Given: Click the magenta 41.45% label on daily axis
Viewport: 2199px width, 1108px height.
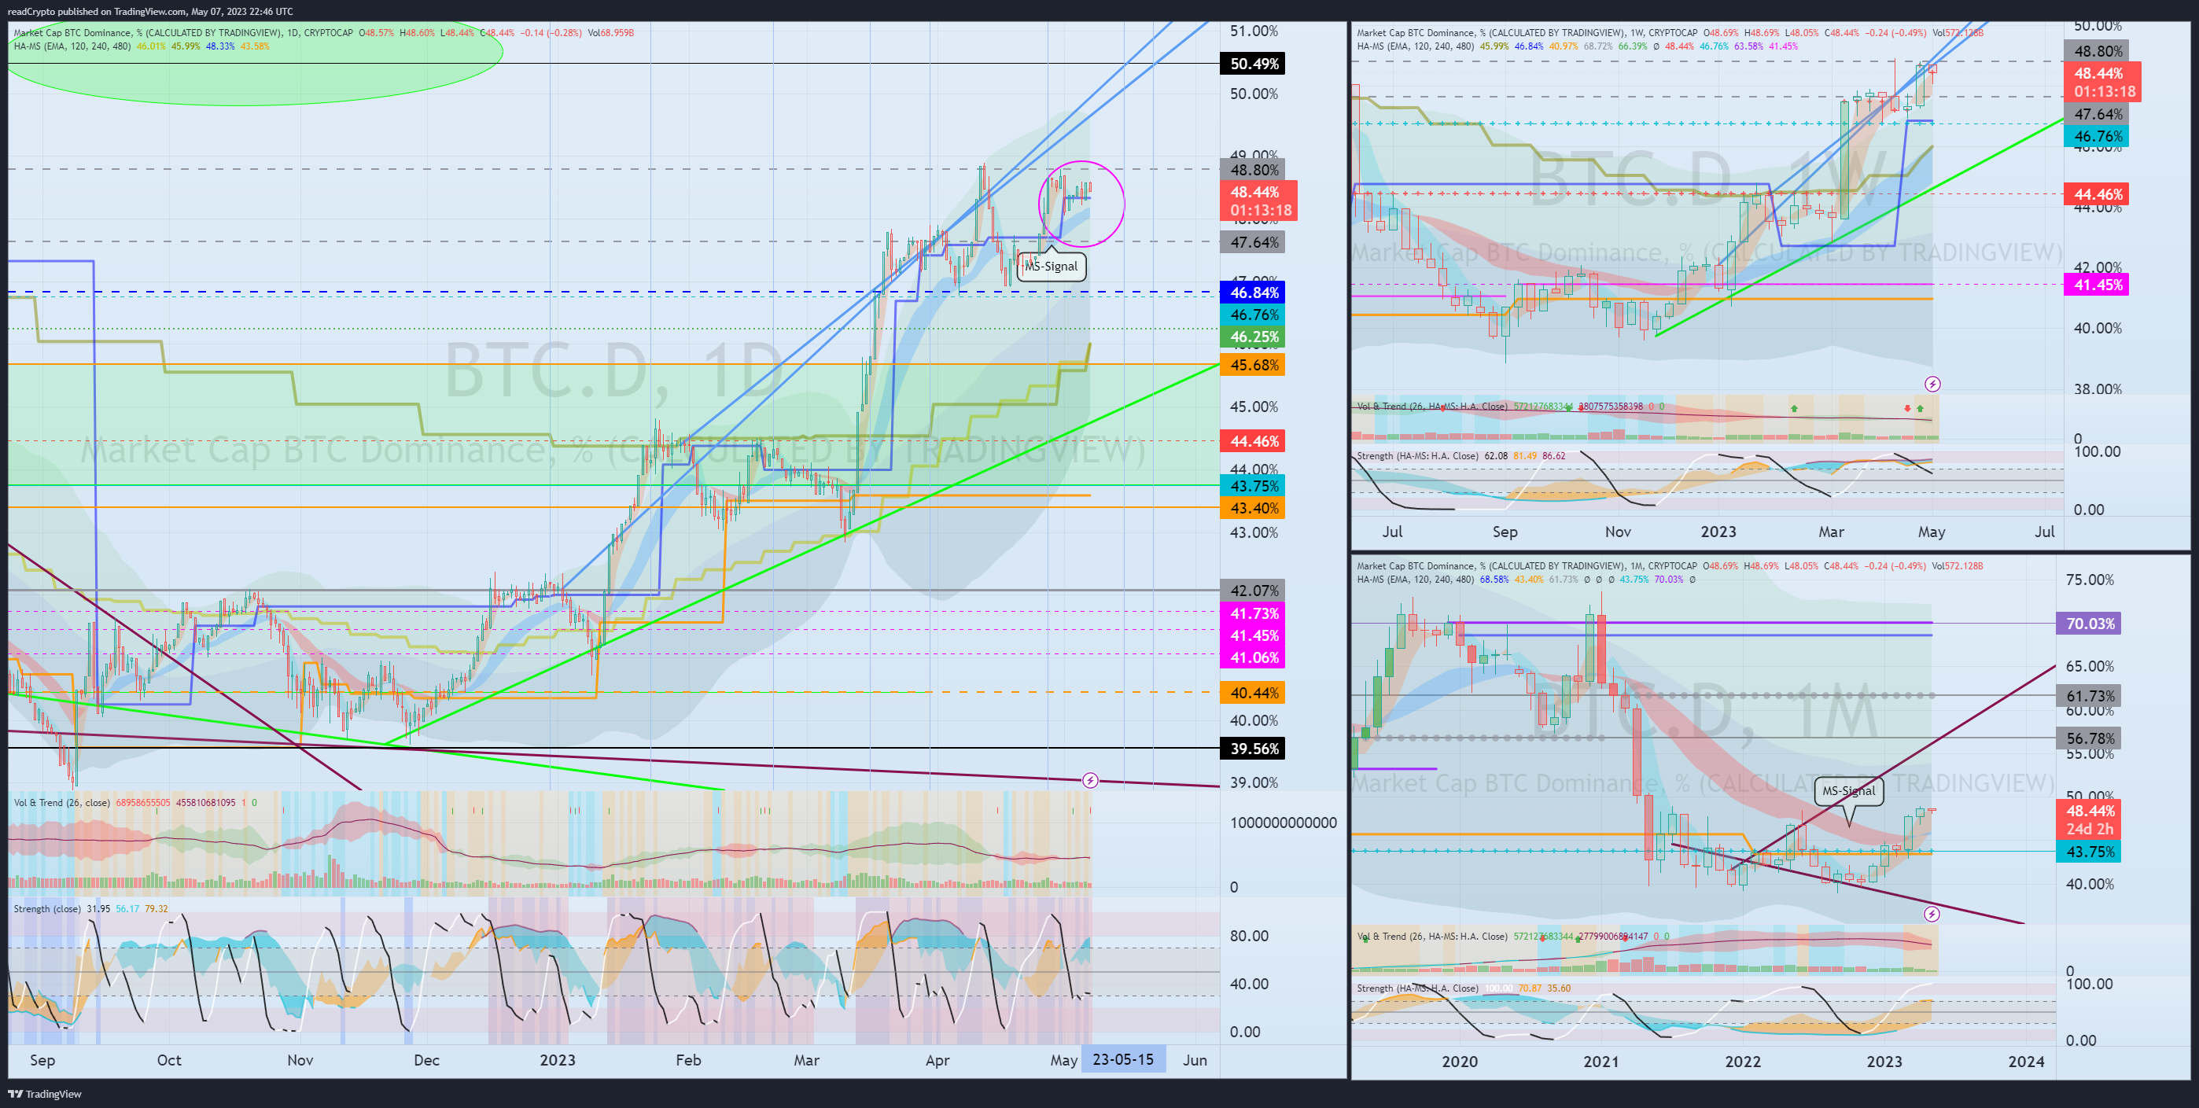Looking at the screenshot, I should (x=1253, y=636).
